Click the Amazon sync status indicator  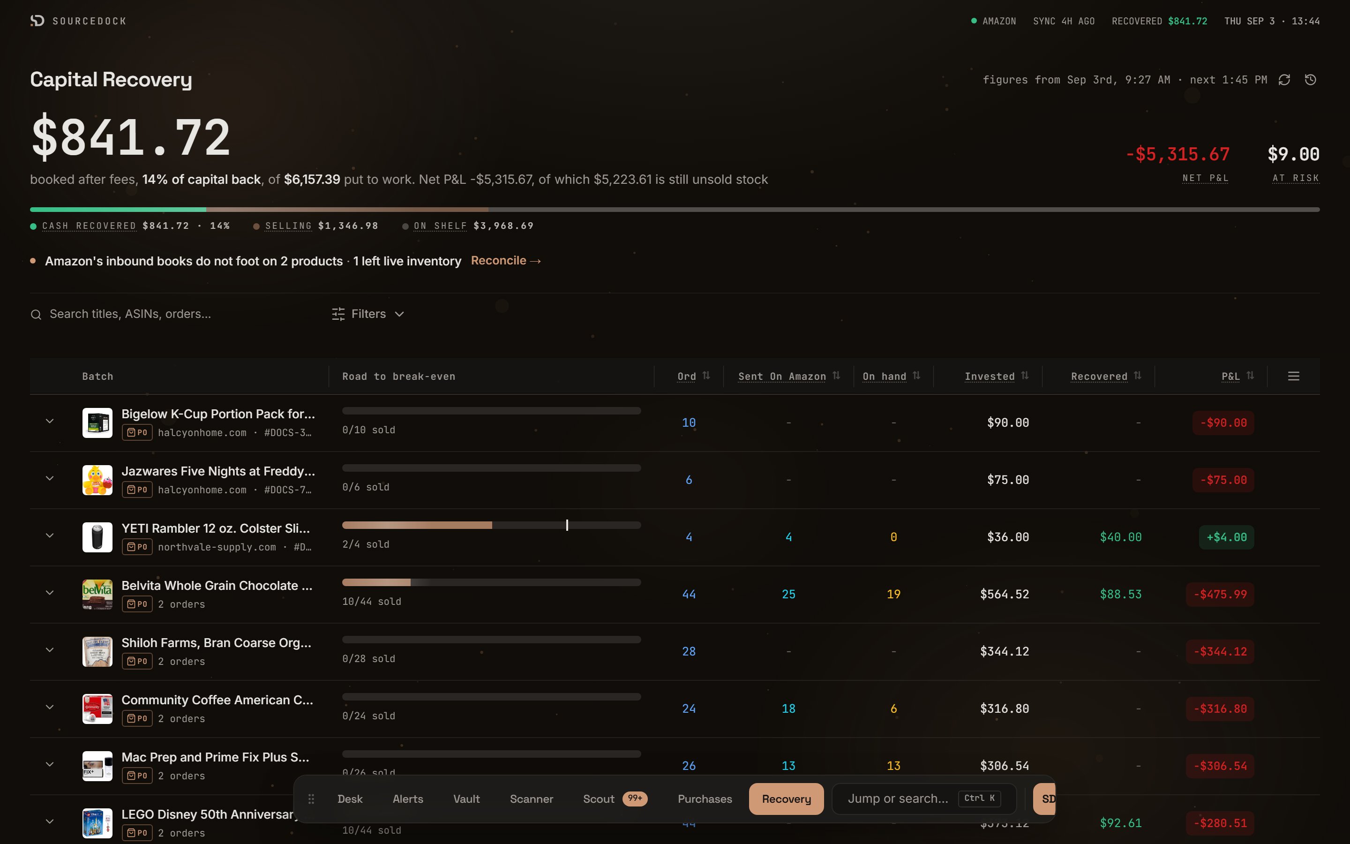click(x=994, y=21)
